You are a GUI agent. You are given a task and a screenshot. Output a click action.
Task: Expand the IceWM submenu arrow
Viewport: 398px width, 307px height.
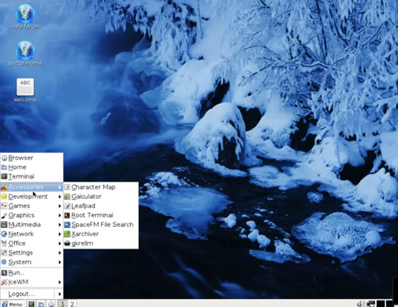[60, 282]
